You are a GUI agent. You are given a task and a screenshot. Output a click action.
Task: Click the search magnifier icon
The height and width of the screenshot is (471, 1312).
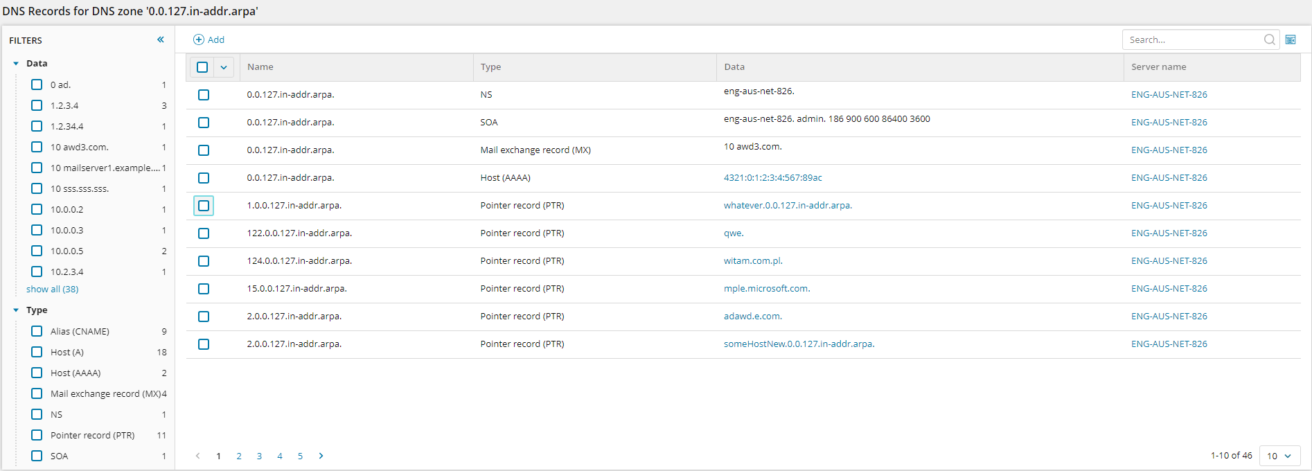[1269, 39]
